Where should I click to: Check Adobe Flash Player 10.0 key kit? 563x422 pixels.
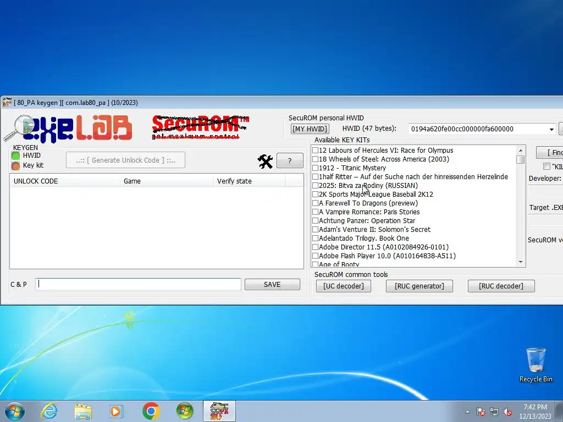[x=315, y=256]
